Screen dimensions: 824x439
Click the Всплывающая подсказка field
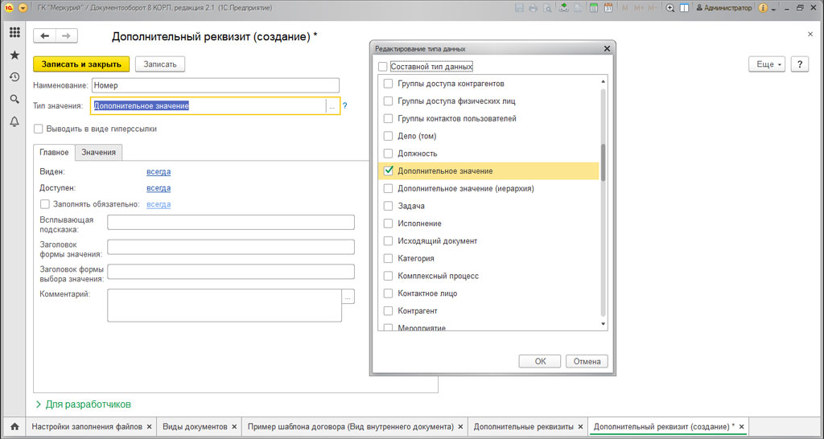(x=231, y=222)
